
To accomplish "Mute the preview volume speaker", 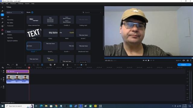I will point(184,61).
